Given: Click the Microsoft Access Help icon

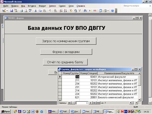Looking at the screenshot, I should tap(112, 11).
